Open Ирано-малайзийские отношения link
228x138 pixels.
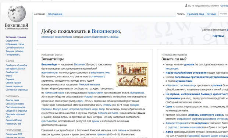click(x=186, y=72)
